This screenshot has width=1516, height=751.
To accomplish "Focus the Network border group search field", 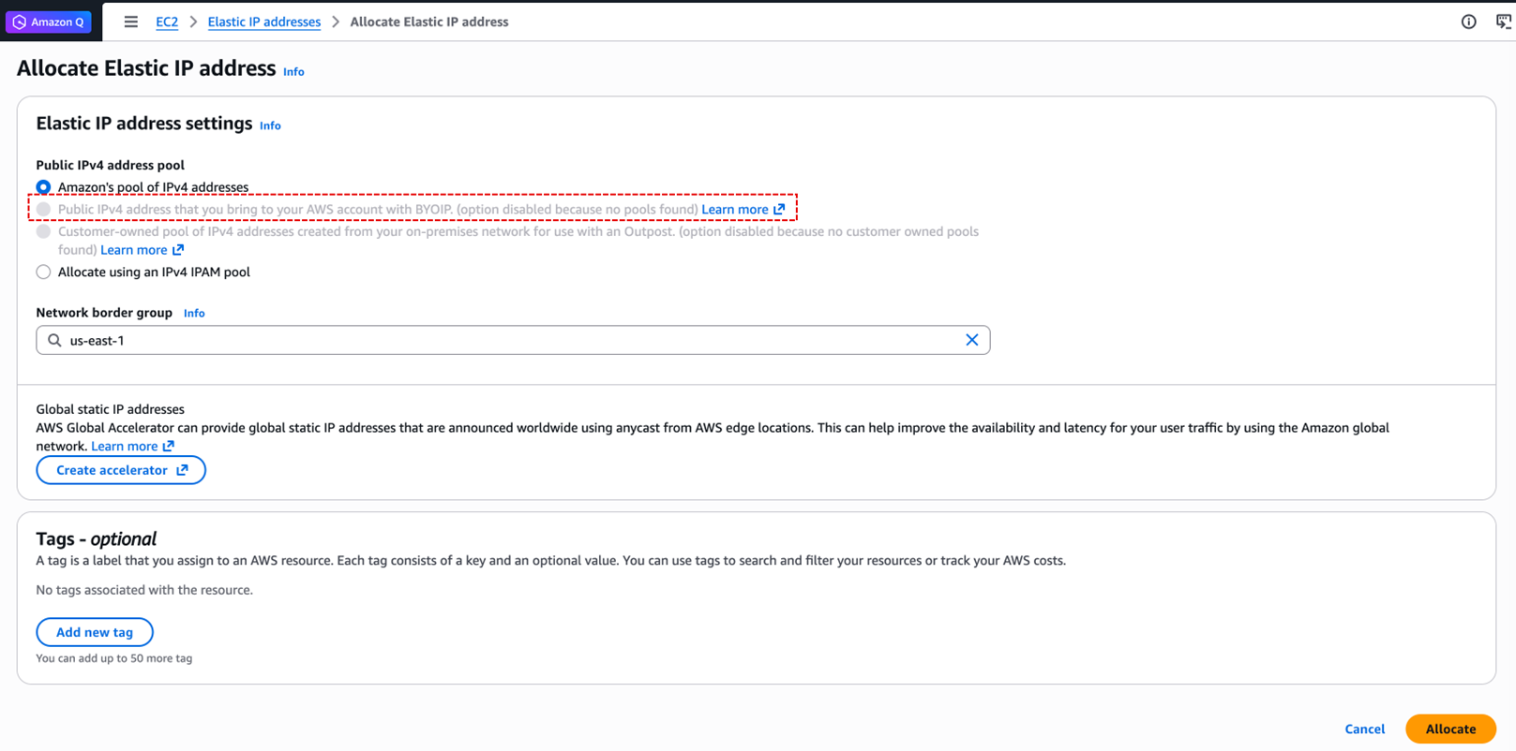I will coord(513,340).
